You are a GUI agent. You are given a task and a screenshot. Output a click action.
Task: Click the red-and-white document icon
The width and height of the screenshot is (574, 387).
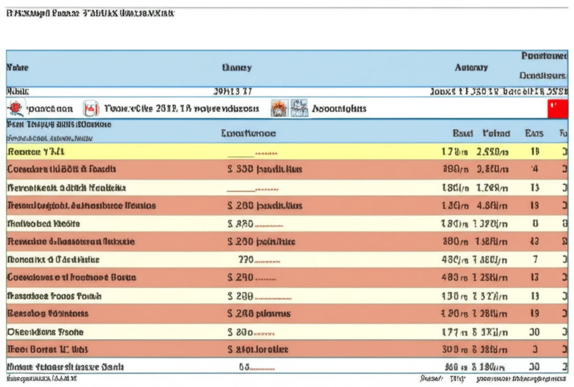point(91,108)
